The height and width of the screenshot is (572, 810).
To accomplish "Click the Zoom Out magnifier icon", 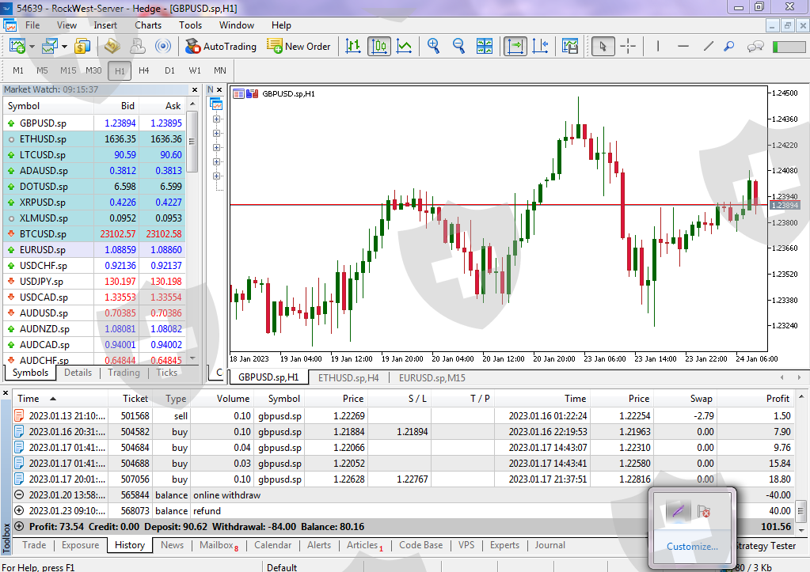I will point(458,47).
